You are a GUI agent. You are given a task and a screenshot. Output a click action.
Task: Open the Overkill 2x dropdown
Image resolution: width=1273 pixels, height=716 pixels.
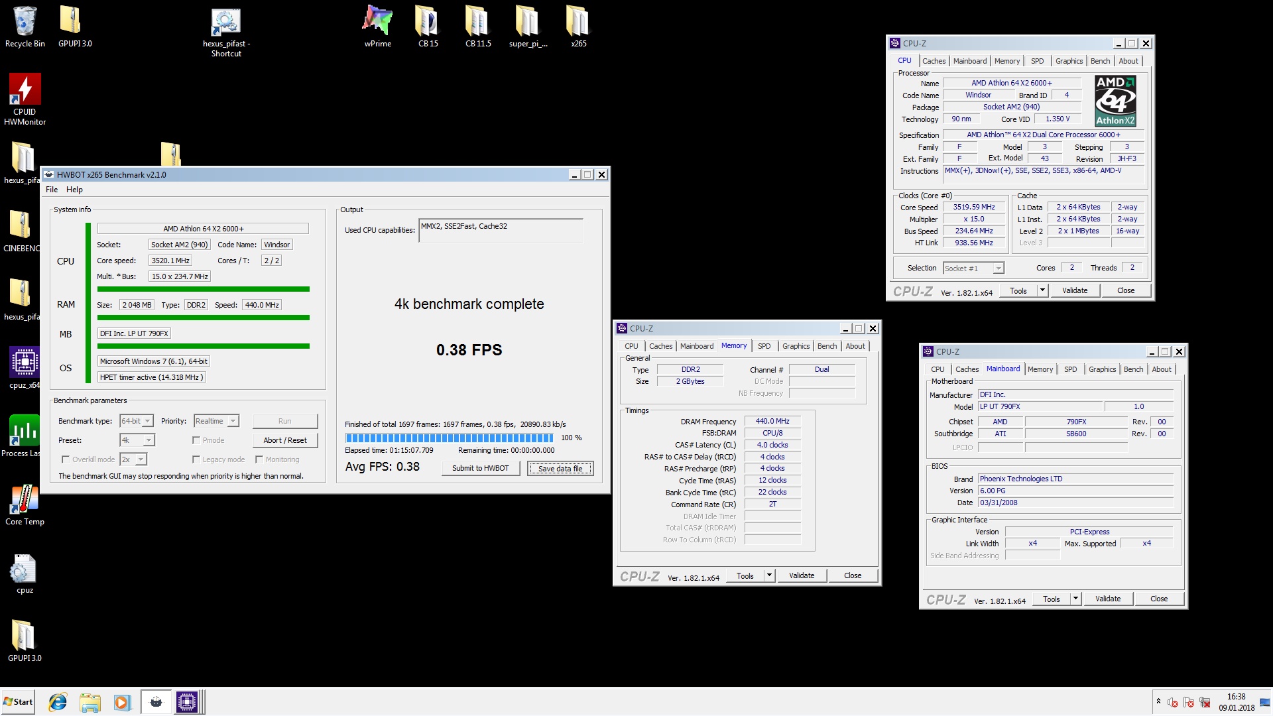pyautogui.click(x=133, y=459)
